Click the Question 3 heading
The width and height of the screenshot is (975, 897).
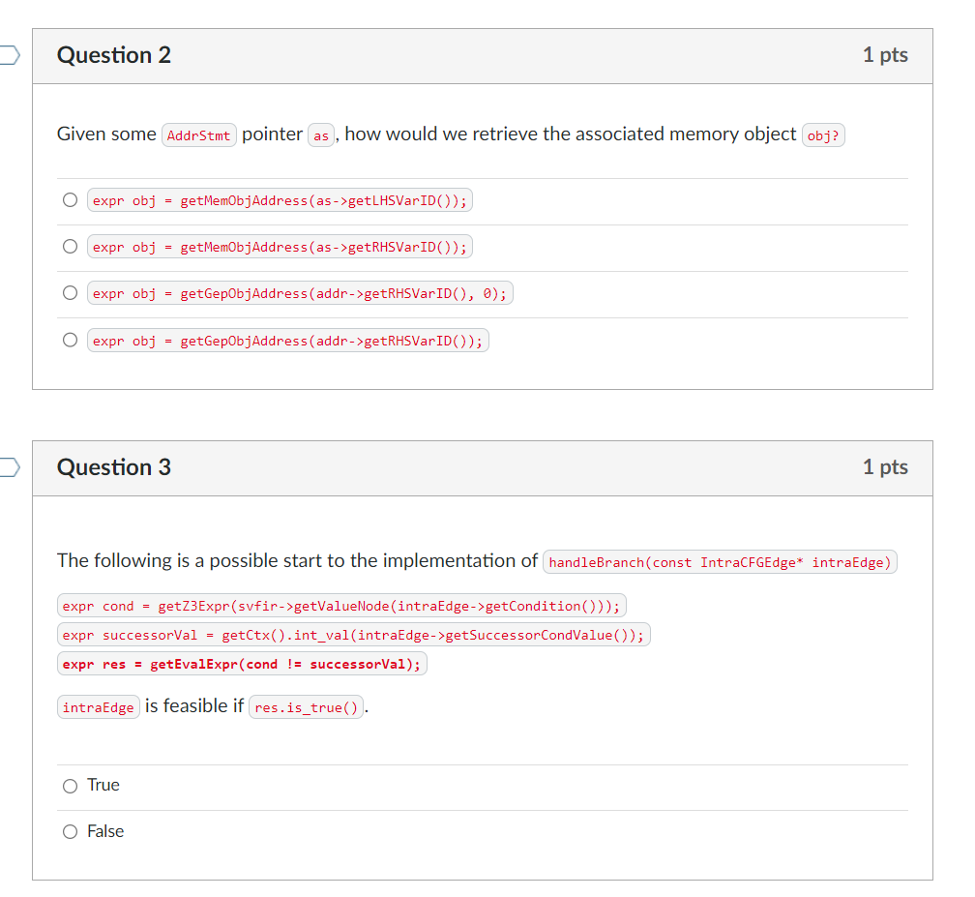(114, 467)
